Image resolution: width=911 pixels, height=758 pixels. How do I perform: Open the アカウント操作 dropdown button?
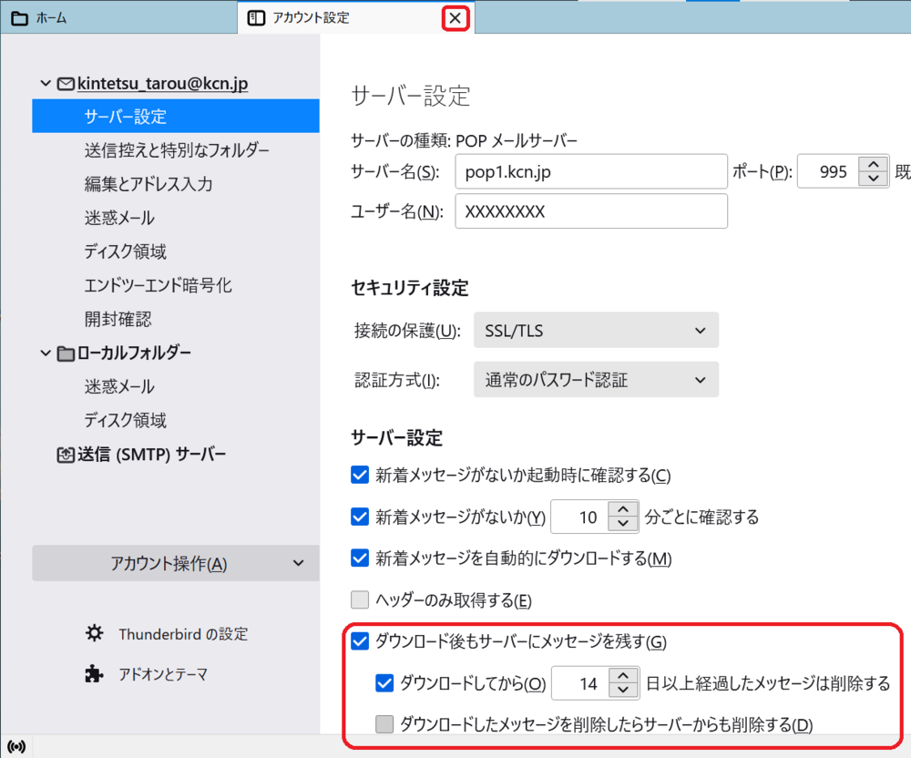click(176, 563)
